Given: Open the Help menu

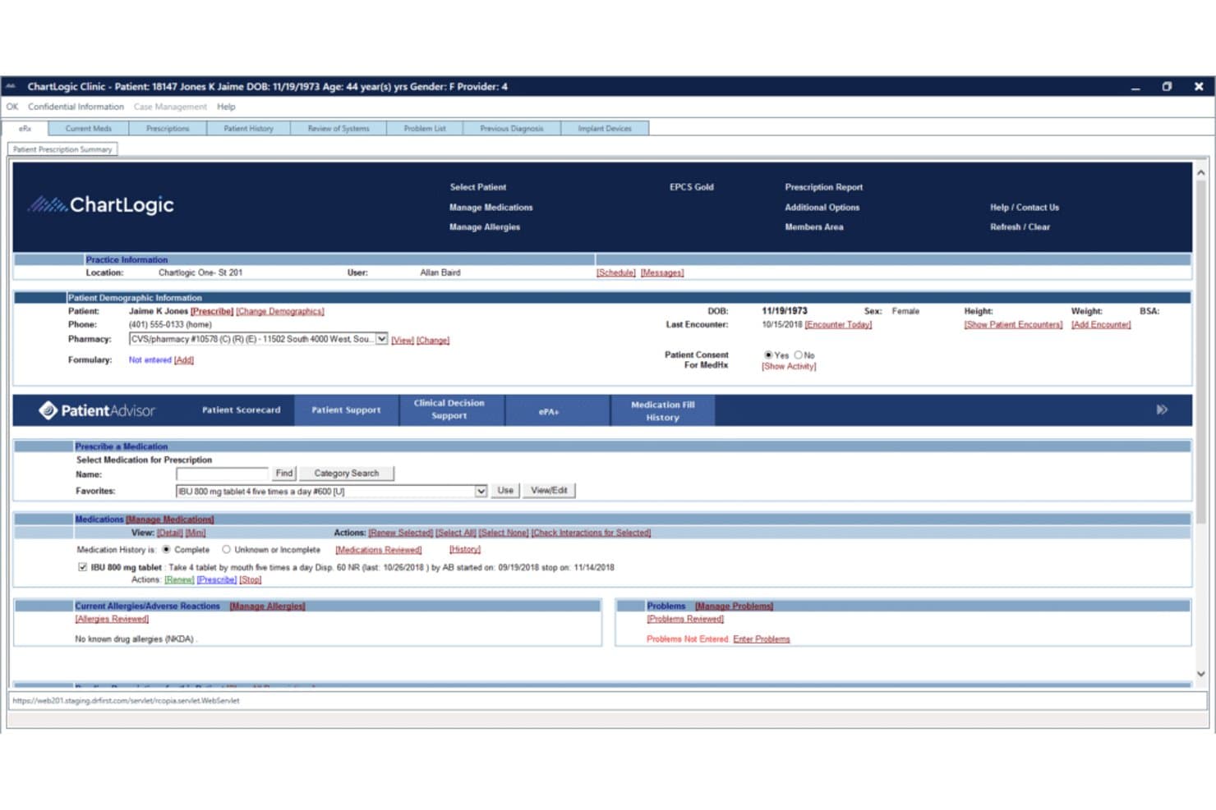Looking at the screenshot, I should (226, 107).
